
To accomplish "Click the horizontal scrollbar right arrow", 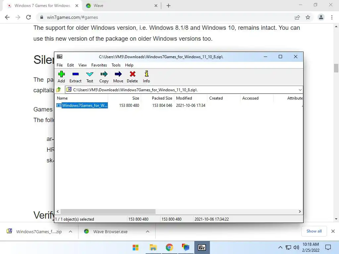I will (x=300, y=211).
